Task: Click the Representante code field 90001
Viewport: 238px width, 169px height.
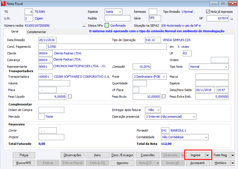Action: pyautogui.click(x=46, y=67)
